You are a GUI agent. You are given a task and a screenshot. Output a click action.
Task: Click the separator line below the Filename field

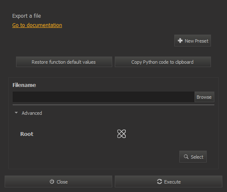coord(113,105)
